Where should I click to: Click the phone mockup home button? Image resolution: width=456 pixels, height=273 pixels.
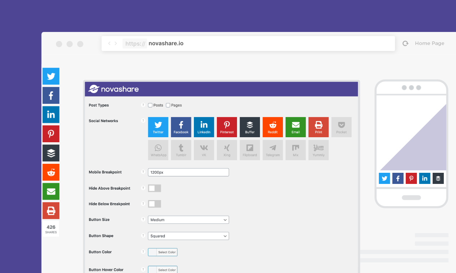411,198
